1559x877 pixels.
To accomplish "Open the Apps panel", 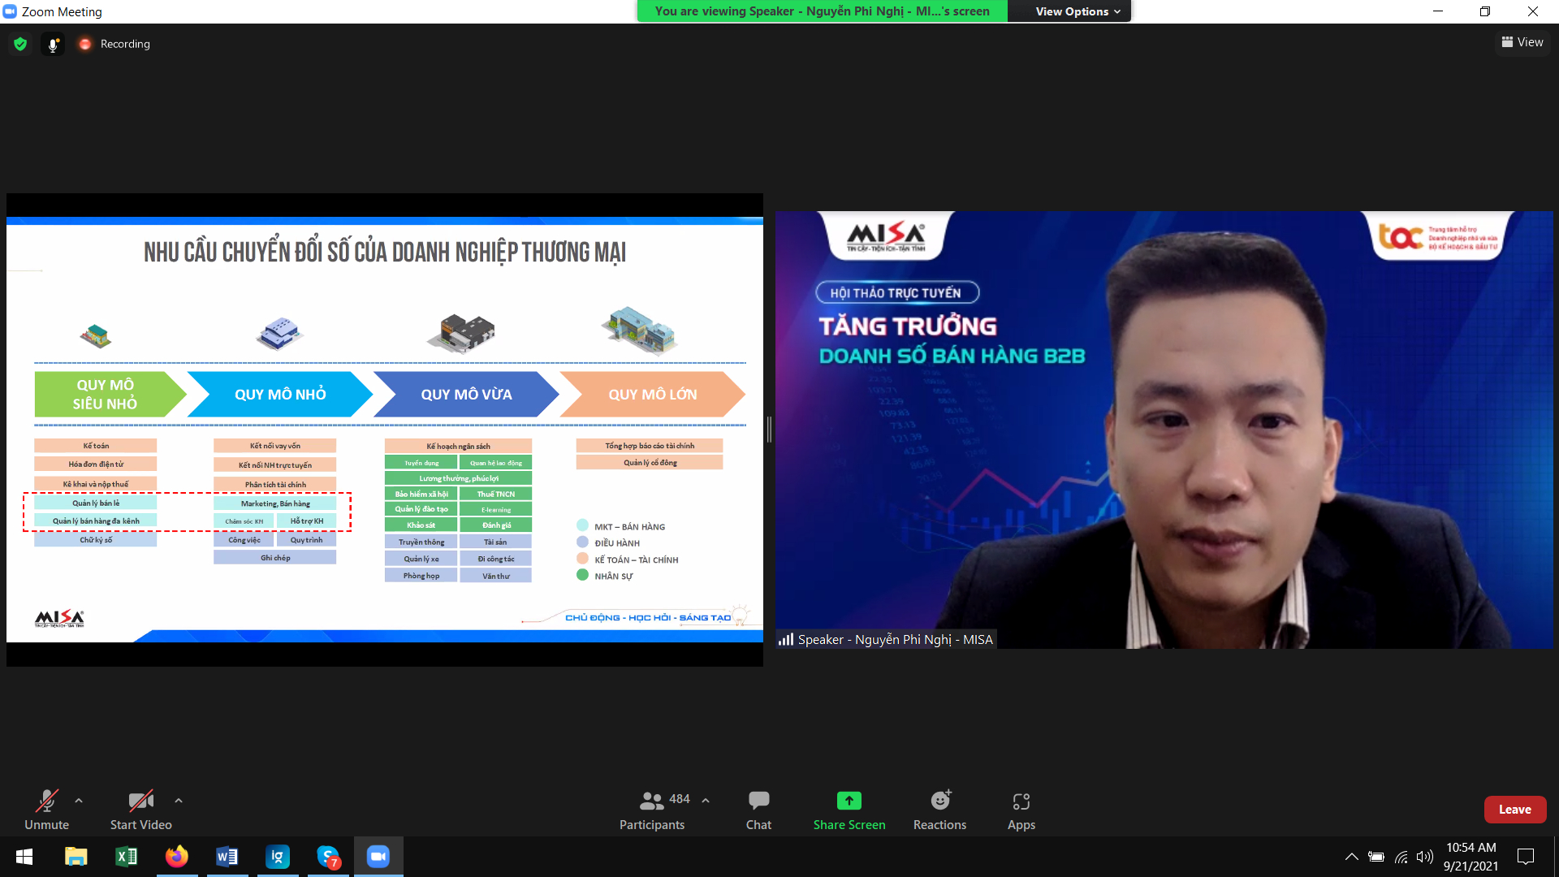I will pos(1021,810).
